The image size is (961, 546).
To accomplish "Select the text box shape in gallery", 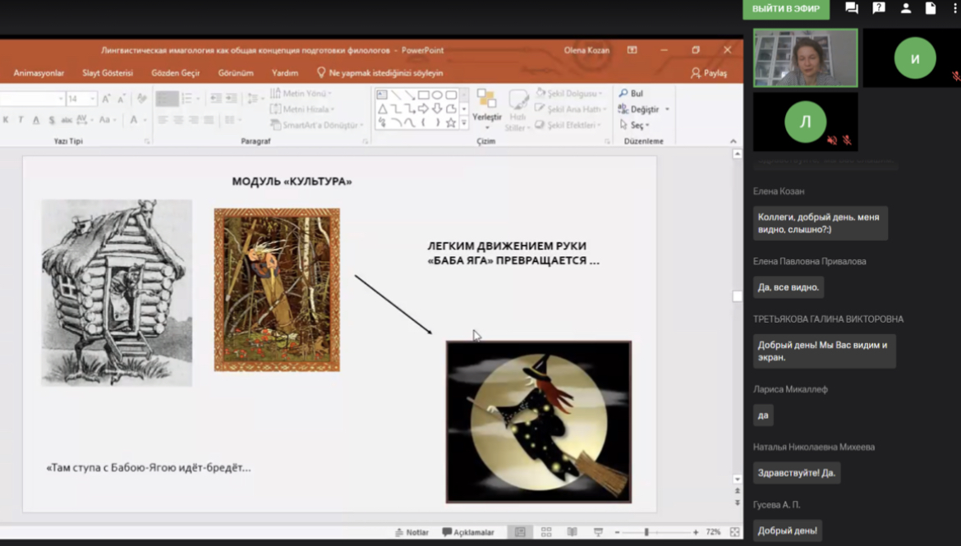I will [382, 95].
